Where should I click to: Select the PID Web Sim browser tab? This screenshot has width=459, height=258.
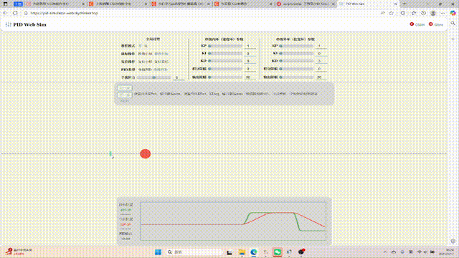(367, 4)
